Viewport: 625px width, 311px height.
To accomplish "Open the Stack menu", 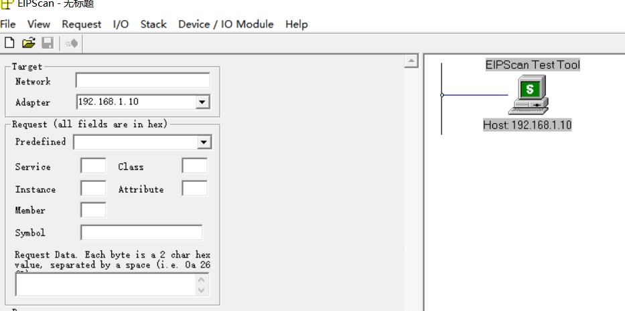I will pyautogui.click(x=153, y=24).
